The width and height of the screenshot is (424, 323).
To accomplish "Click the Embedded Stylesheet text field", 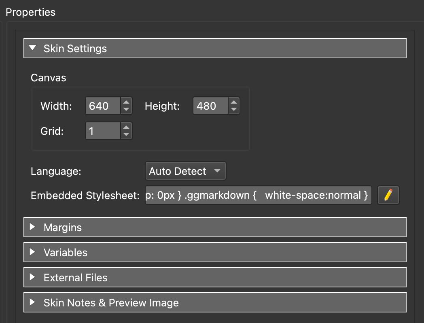I will coord(258,195).
